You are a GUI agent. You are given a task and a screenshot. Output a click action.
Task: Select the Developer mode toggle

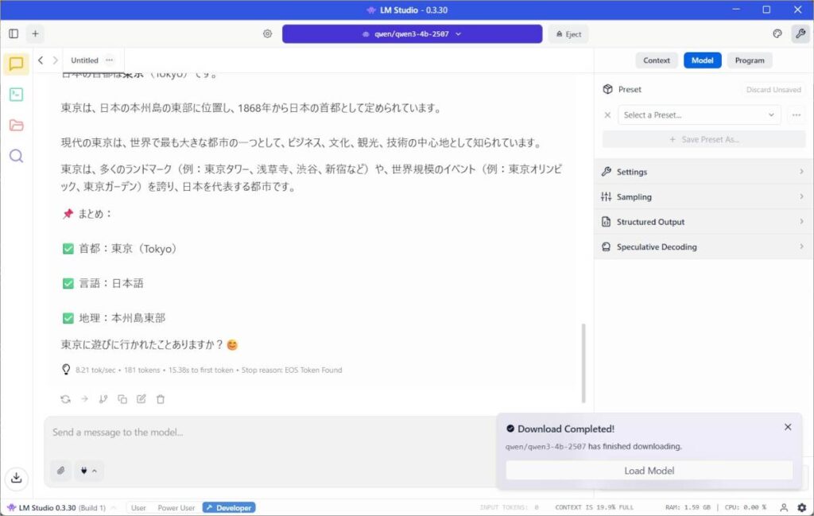click(228, 507)
